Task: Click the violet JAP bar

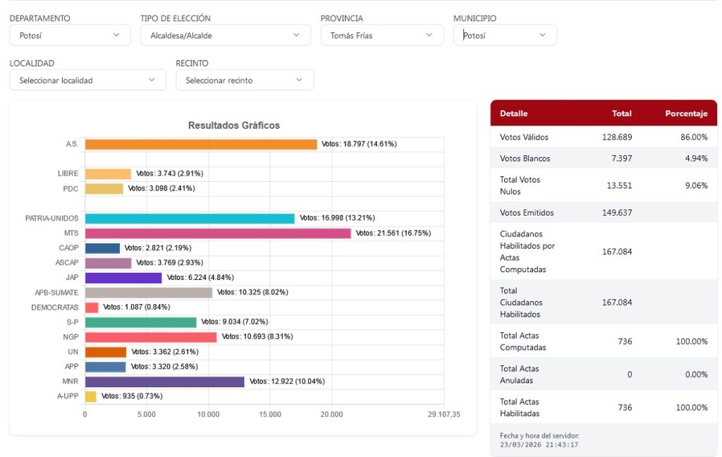Action: click(123, 278)
